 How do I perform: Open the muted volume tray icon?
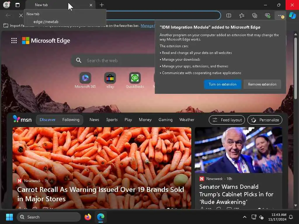[x=261, y=217]
